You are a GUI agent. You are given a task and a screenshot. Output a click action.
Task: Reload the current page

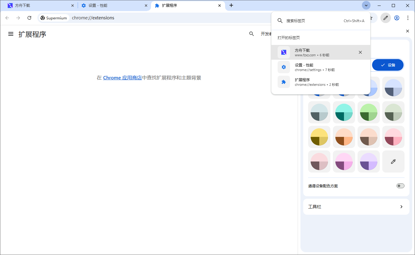(29, 18)
